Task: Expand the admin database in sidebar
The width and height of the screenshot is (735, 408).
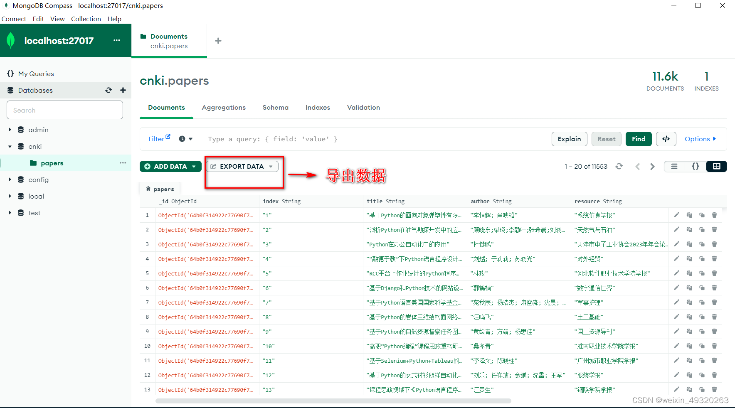Action: 10,130
